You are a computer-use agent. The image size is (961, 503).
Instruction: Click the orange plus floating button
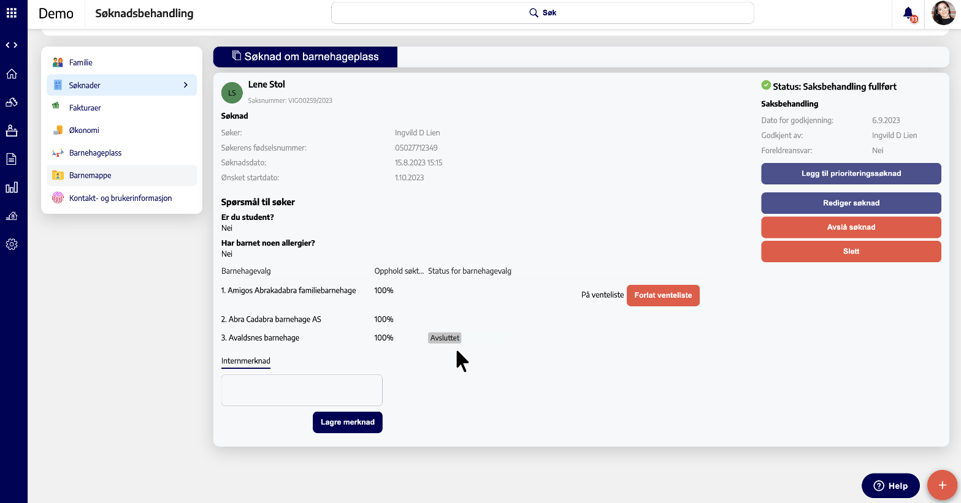(942, 485)
